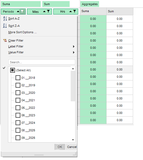143x160 pixels.
Task: Click the Periodo filter funnel icon
Action: [x=22, y=12]
